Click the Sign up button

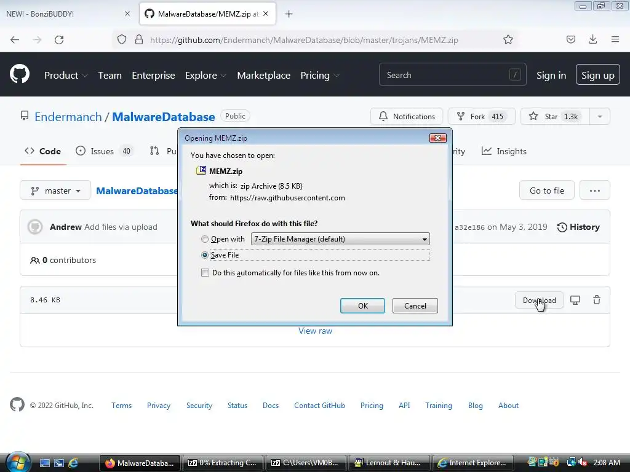pos(597,74)
